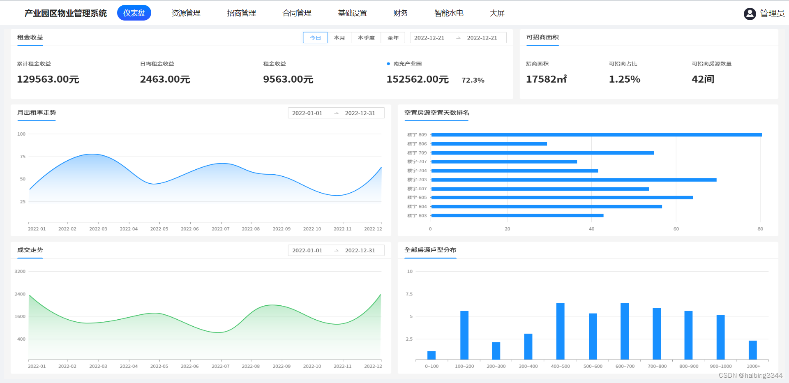Click the 空置房源空置天数排名 panel title
Screen dimensions: 789x383
pos(436,113)
